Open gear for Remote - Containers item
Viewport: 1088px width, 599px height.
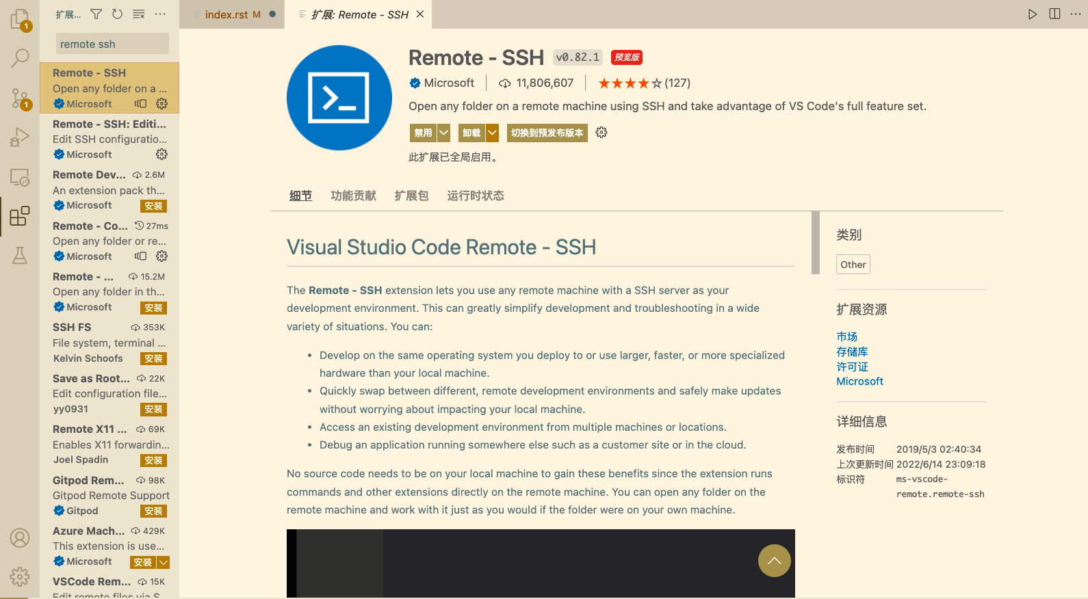pos(161,256)
